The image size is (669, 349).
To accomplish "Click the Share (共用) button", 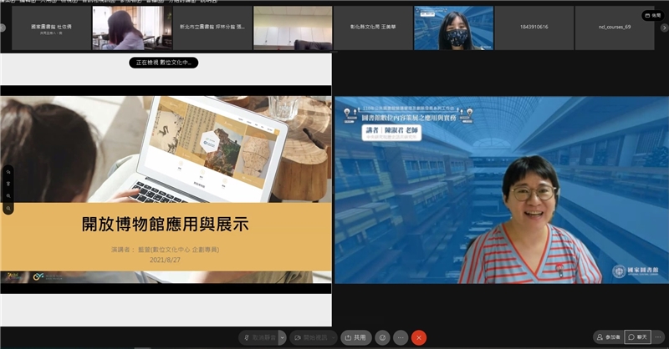I will (356, 337).
